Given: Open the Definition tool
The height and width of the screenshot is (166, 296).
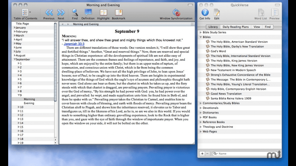Looking at the screenshot, I should click(x=88, y=13).
